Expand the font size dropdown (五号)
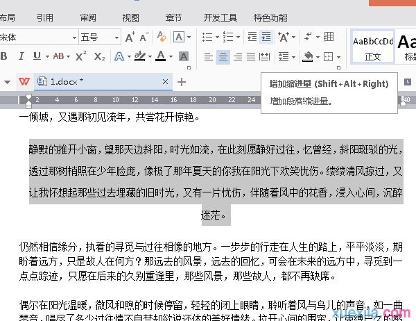The height and width of the screenshot is (321, 416). tap(115, 37)
